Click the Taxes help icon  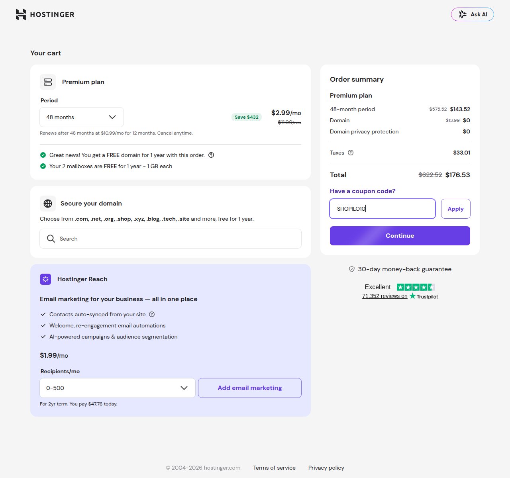coord(351,153)
